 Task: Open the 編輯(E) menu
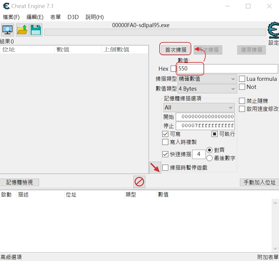35,17
